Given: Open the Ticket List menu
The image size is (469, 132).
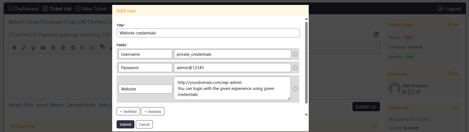Looking at the screenshot, I should [x=57, y=8].
